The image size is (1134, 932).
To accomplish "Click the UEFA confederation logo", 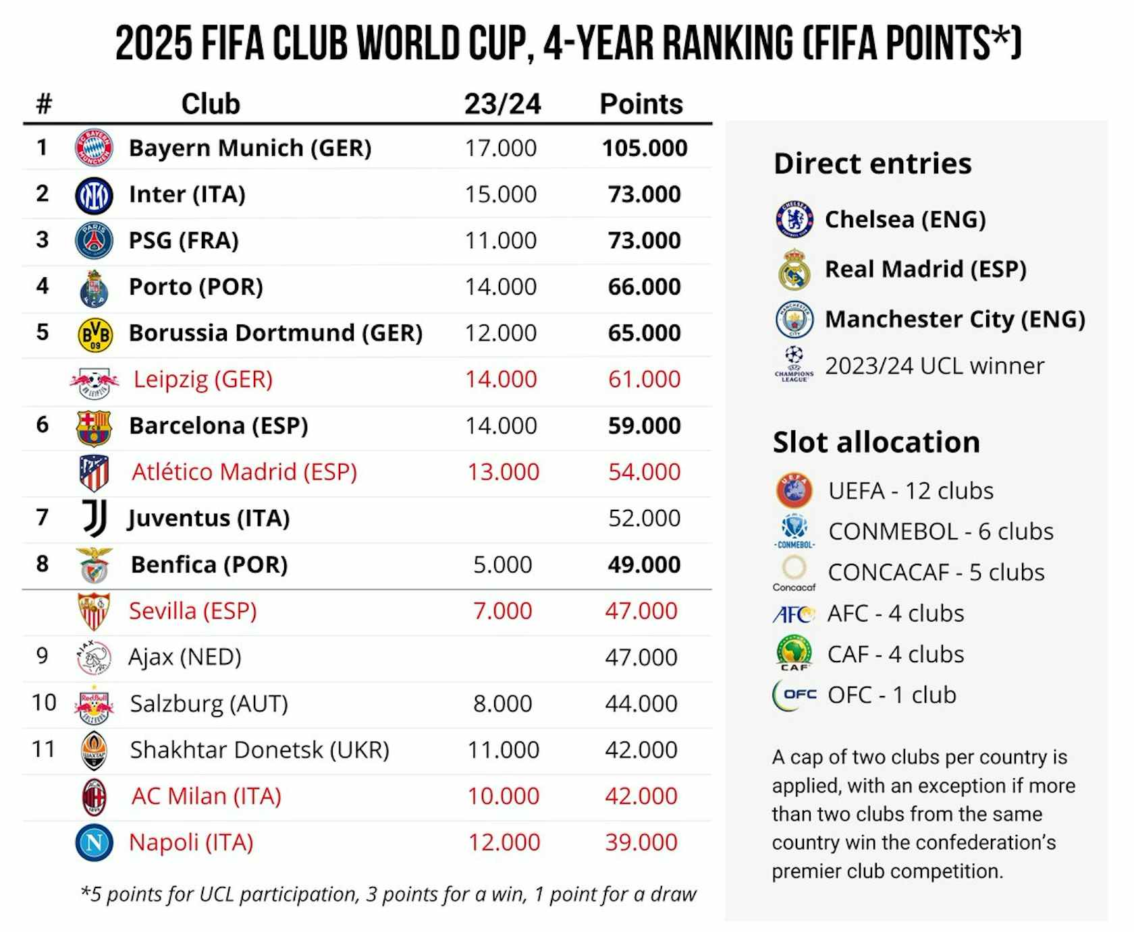I will [794, 490].
